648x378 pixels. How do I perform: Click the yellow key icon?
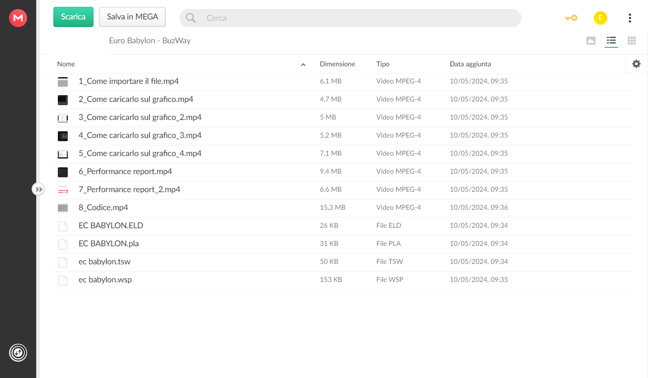(x=571, y=18)
